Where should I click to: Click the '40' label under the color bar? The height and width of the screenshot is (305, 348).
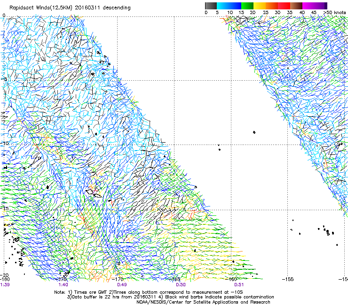[x=302, y=13]
